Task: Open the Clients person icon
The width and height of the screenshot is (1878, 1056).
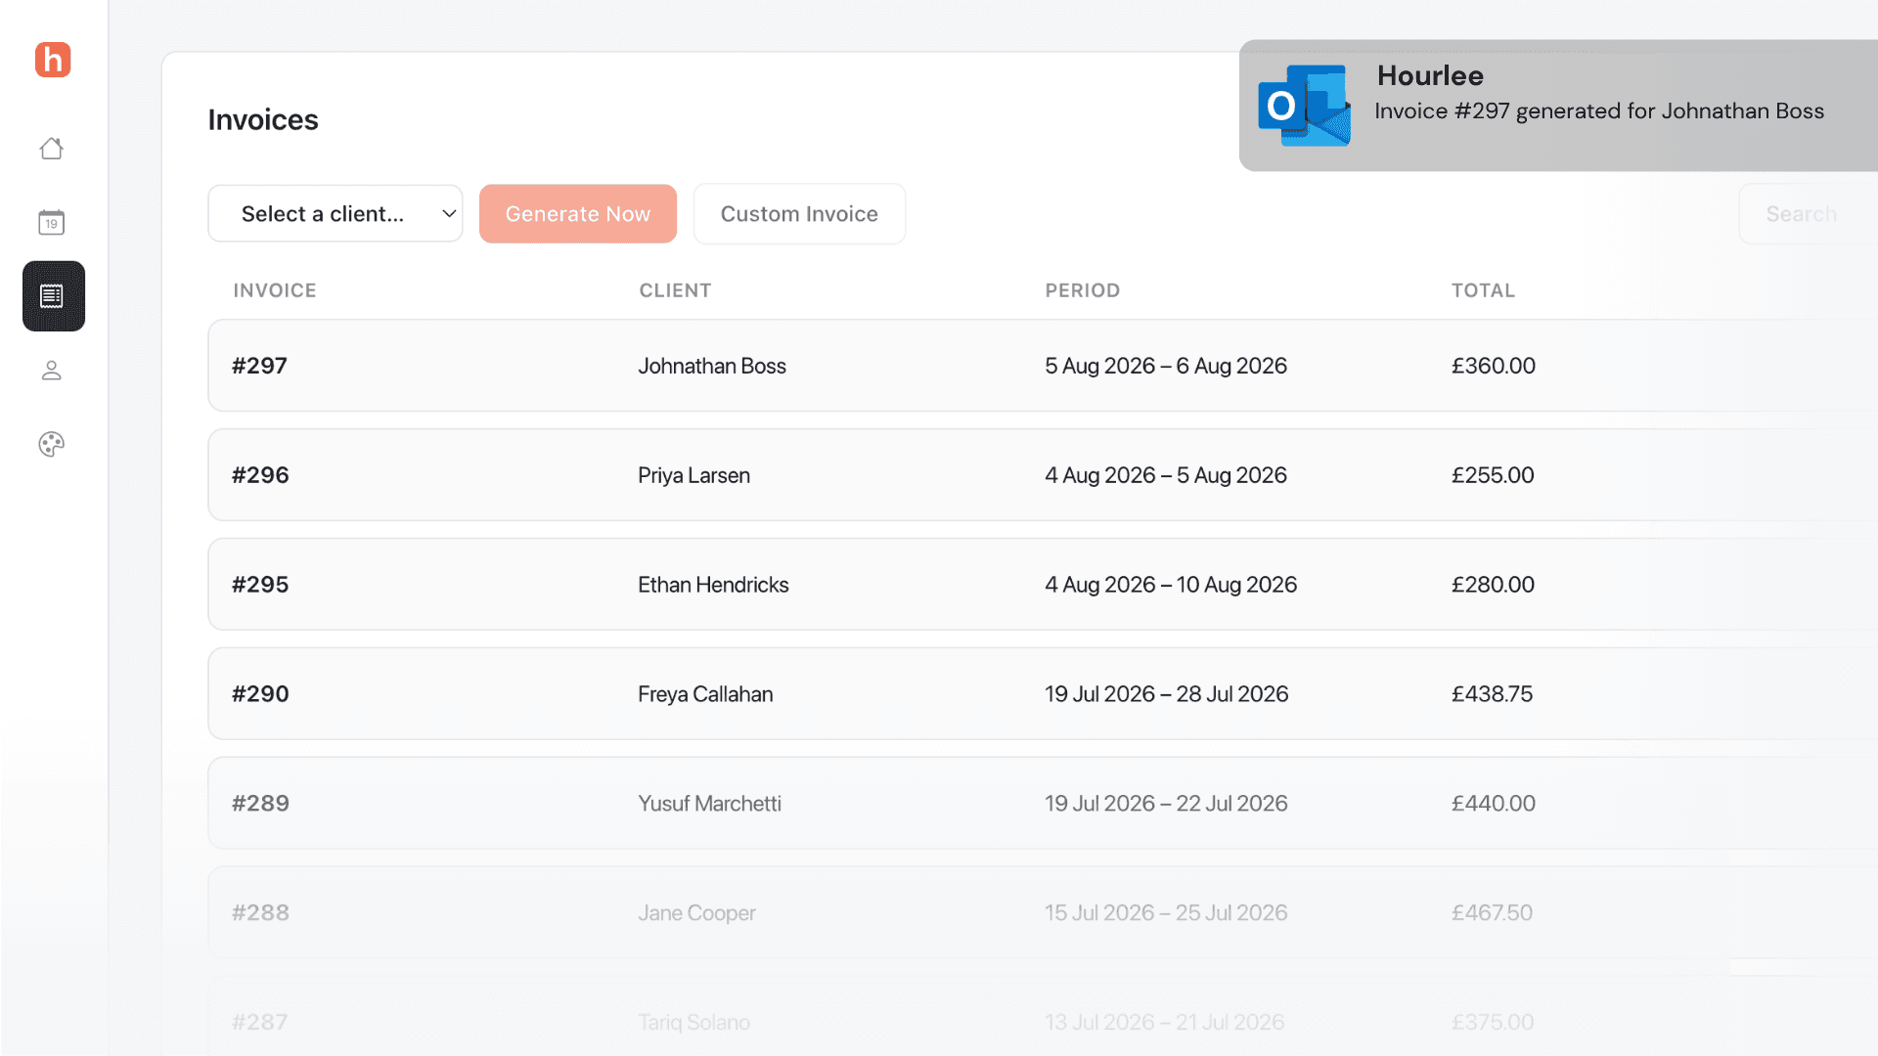Action: pos(52,371)
